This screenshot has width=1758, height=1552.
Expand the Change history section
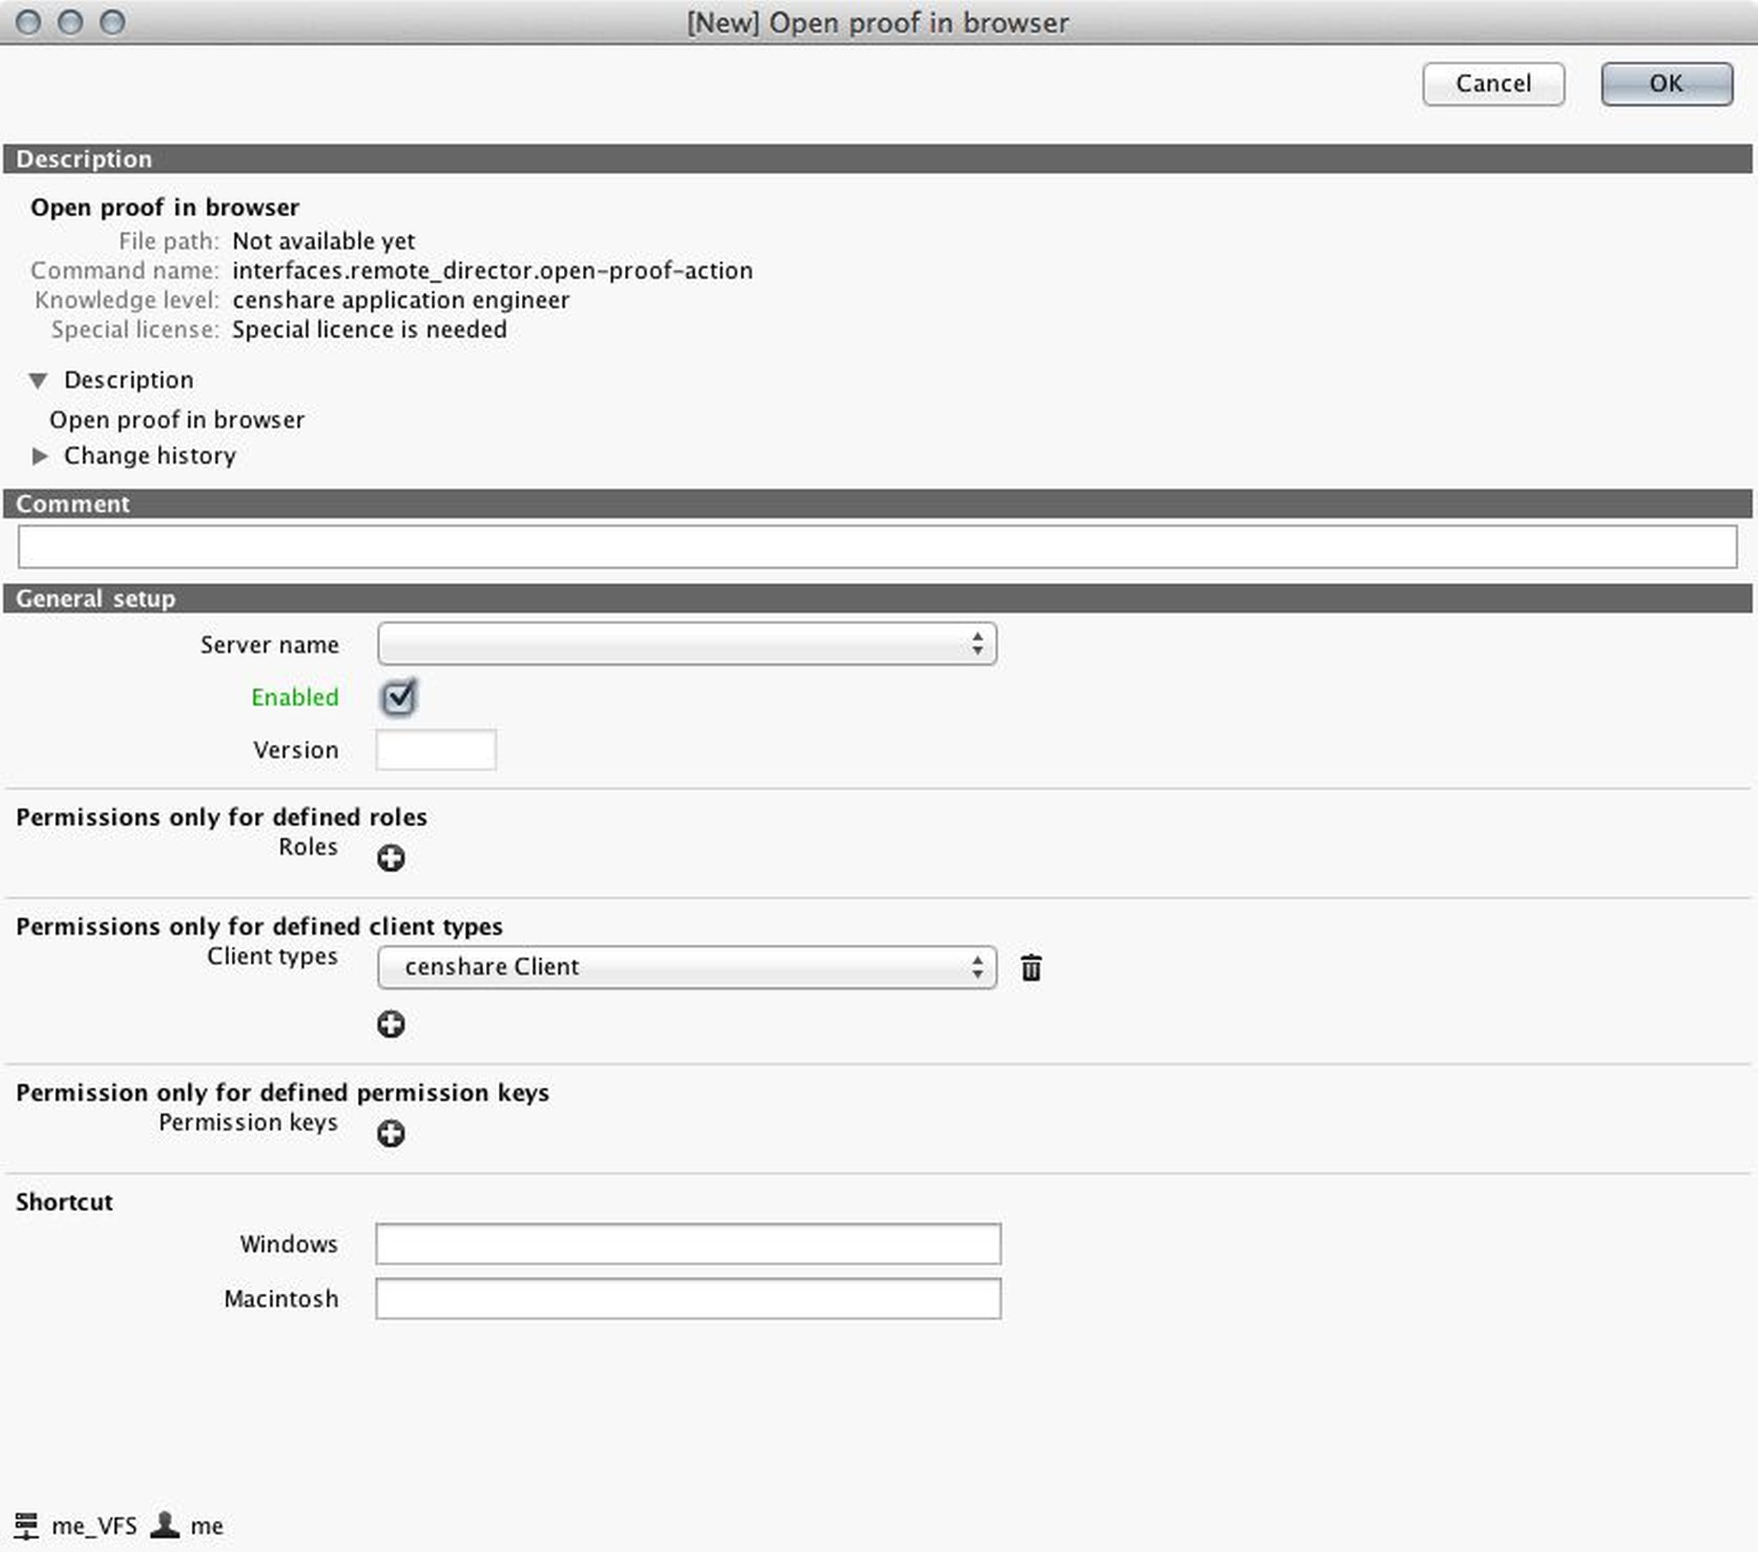40,456
